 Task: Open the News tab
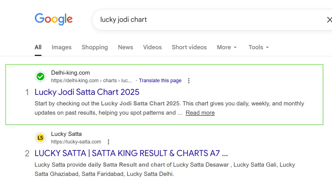click(x=125, y=47)
